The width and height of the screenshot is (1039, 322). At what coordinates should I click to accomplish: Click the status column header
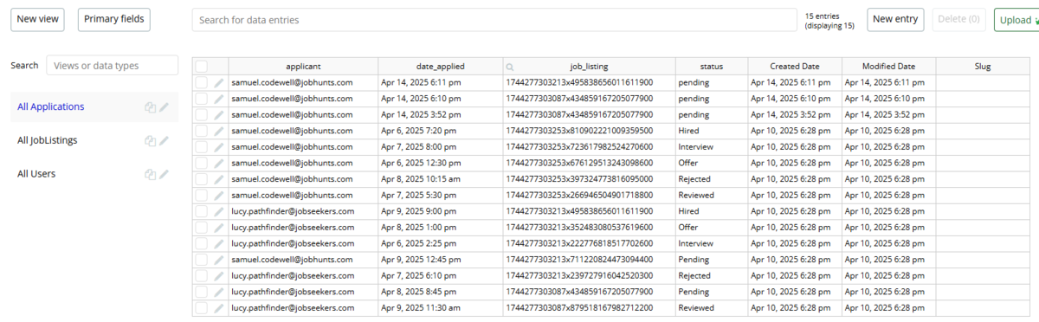point(711,67)
